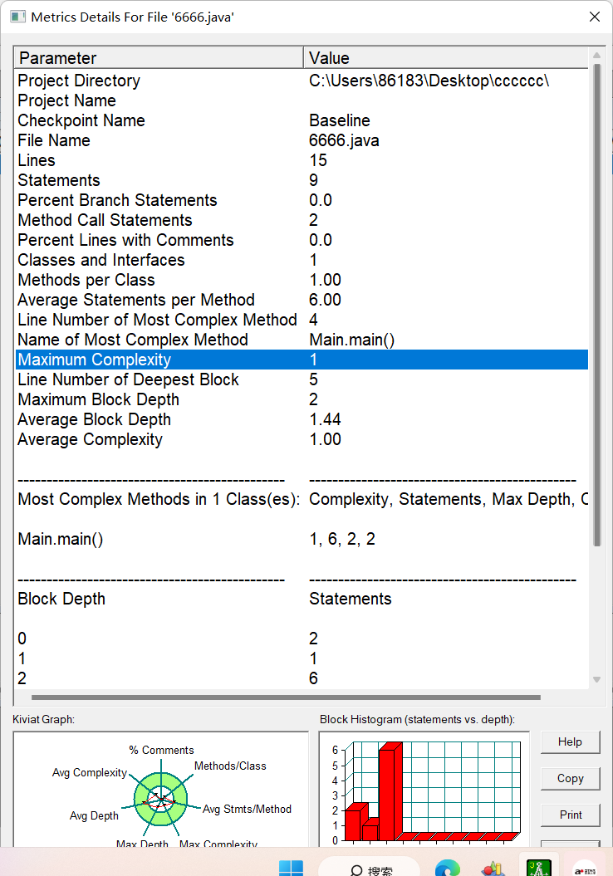
Task: Open the SourceMonitor taskbar icon
Action: 539,868
